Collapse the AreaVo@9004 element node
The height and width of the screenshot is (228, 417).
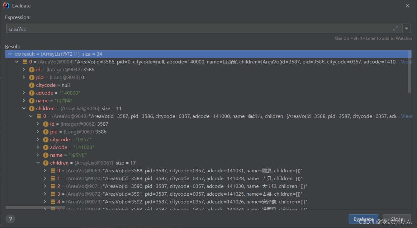(x=17, y=62)
